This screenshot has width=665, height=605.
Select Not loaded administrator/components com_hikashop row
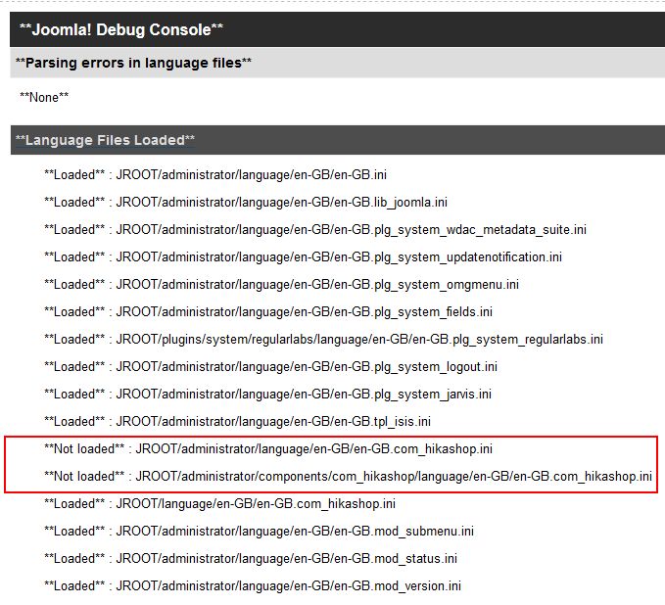coord(349,477)
